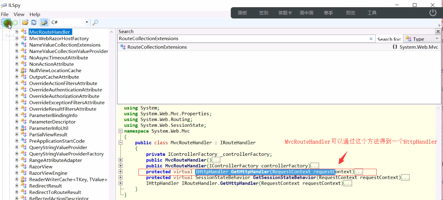This screenshot has height=200, width=443.
Task: Expand the NoAsyncTimeoutAttribute node
Action: click(17, 57)
